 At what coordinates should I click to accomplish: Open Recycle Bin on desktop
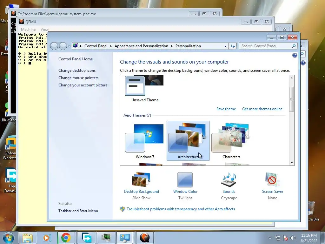coord(313,211)
